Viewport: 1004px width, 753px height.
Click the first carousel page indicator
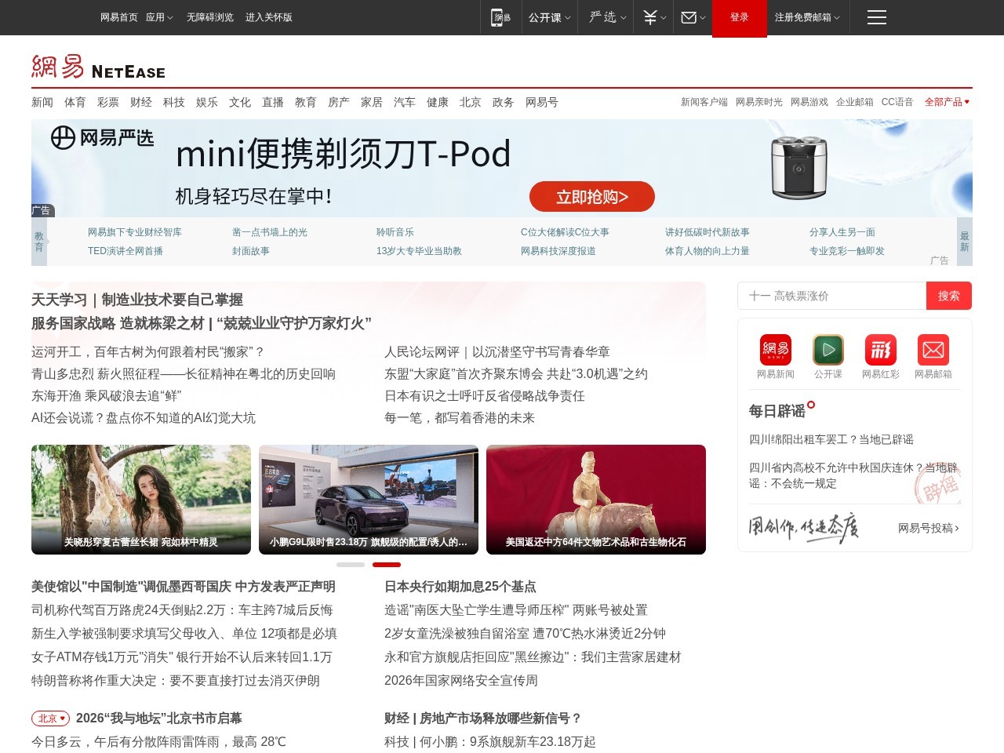pos(351,565)
